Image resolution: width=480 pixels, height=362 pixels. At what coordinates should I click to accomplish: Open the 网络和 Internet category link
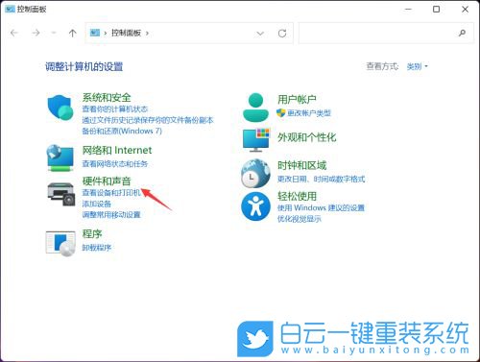(117, 150)
